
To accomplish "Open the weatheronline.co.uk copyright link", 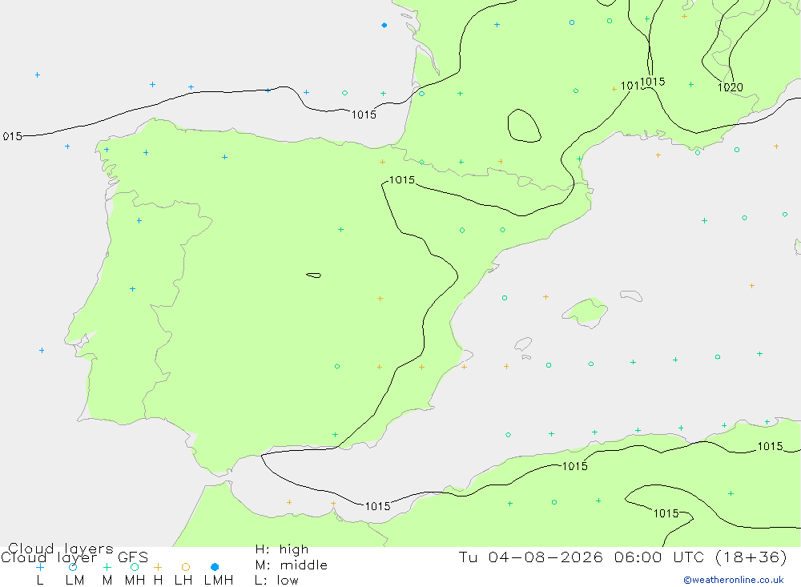I will click(x=734, y=580).
